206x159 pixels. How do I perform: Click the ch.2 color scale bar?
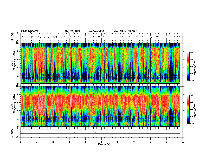point(188,109)
